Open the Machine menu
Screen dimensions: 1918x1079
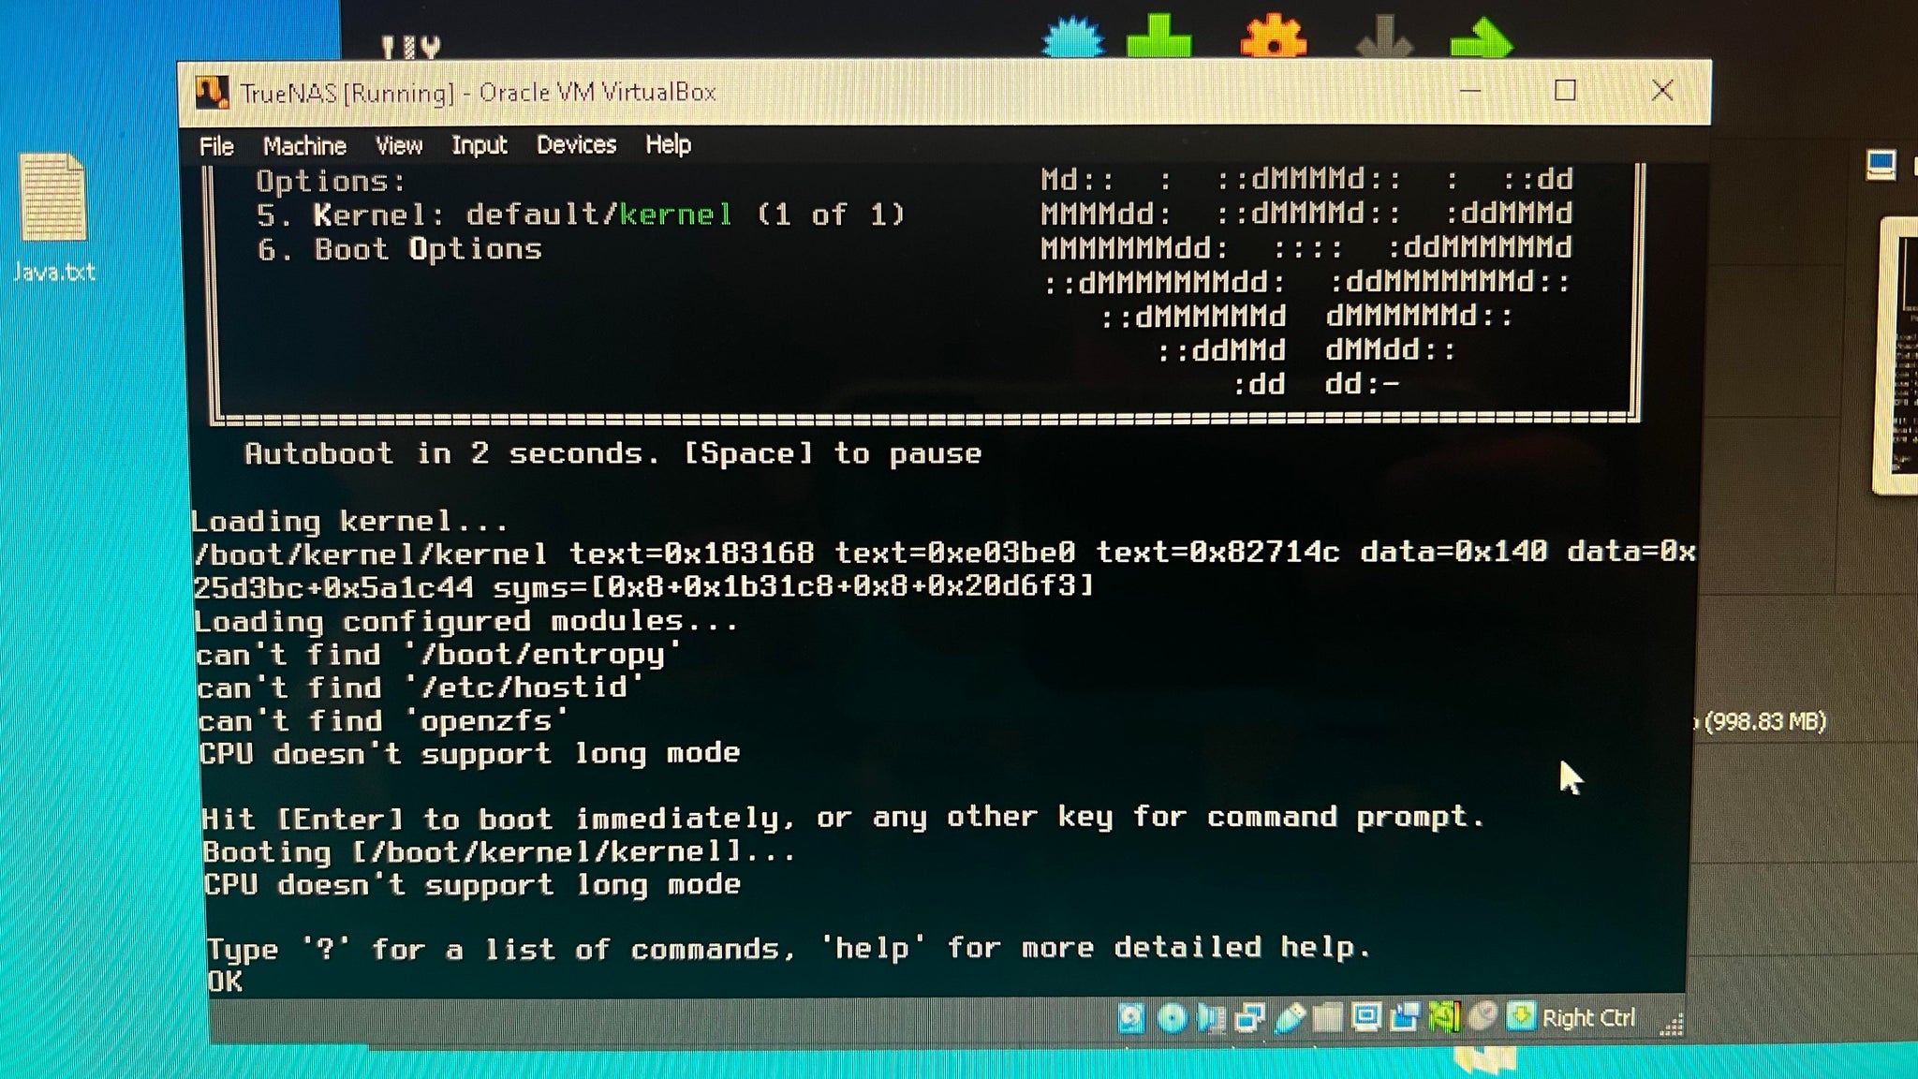(x=304, y=146)
